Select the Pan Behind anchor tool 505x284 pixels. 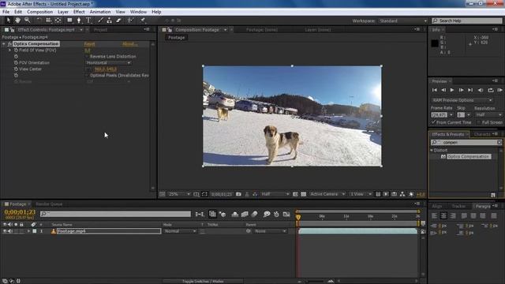click(x=58, y=21)
